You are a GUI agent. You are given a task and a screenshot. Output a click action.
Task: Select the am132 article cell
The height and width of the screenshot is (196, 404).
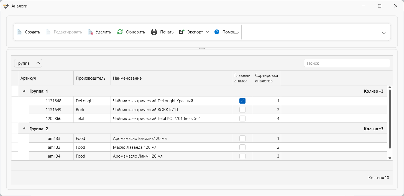(x=51, y=147)
